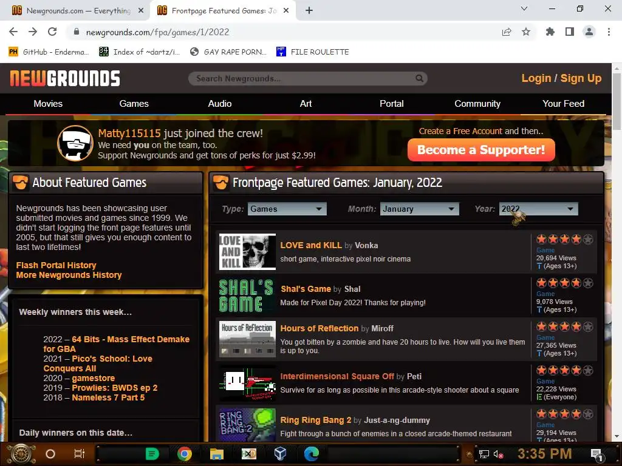The width and height of the screenshot is (622, 466).
Task: Click the share page icon in address bar
Action: (x=507, y=32)
